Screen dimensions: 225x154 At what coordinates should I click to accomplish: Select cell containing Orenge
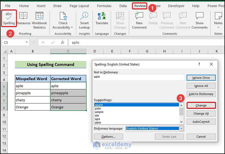tap(33, 107)
